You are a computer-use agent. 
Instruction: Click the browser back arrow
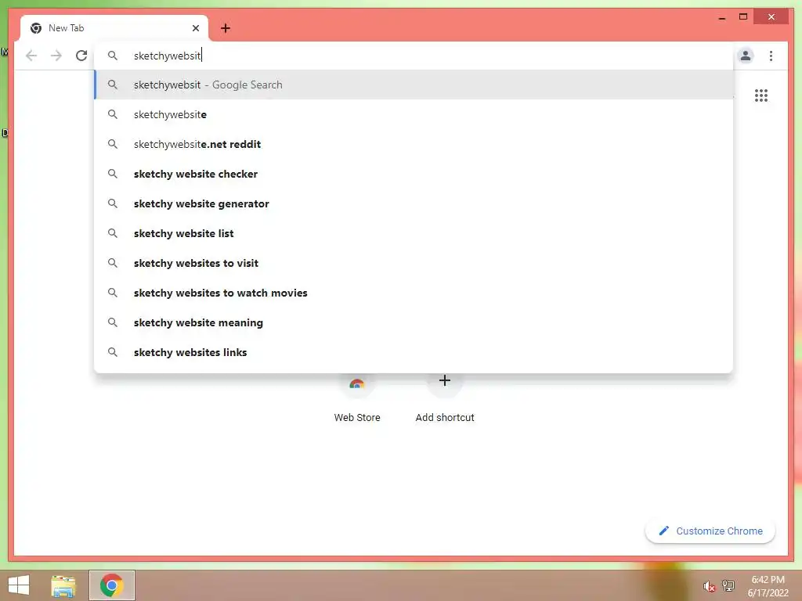[x=31, y=56]
